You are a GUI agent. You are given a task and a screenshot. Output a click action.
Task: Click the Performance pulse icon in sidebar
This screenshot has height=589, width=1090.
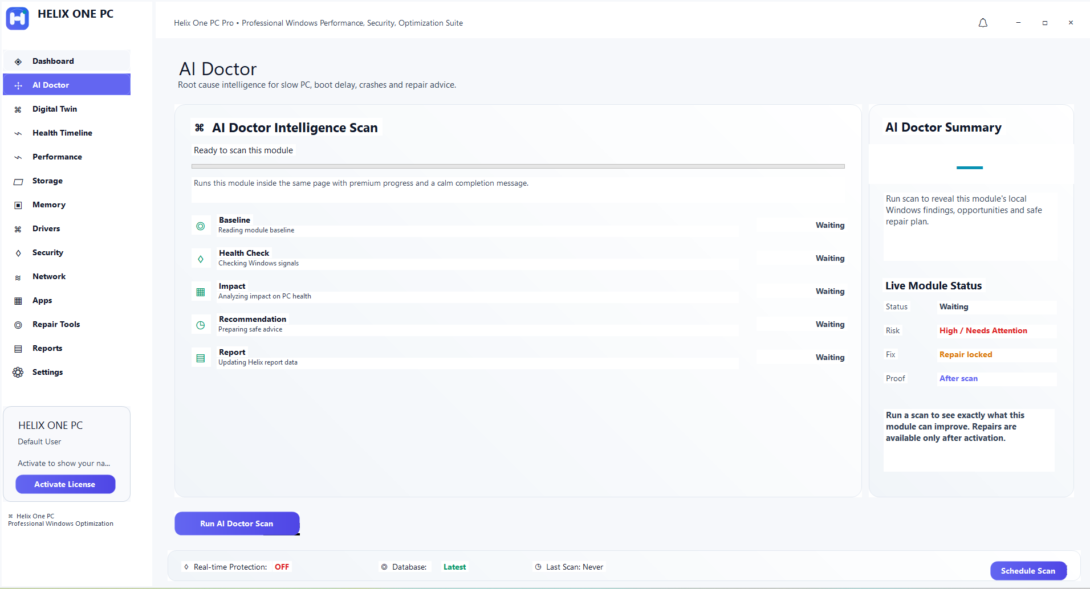pyautogui.click(x=18, y=157)
